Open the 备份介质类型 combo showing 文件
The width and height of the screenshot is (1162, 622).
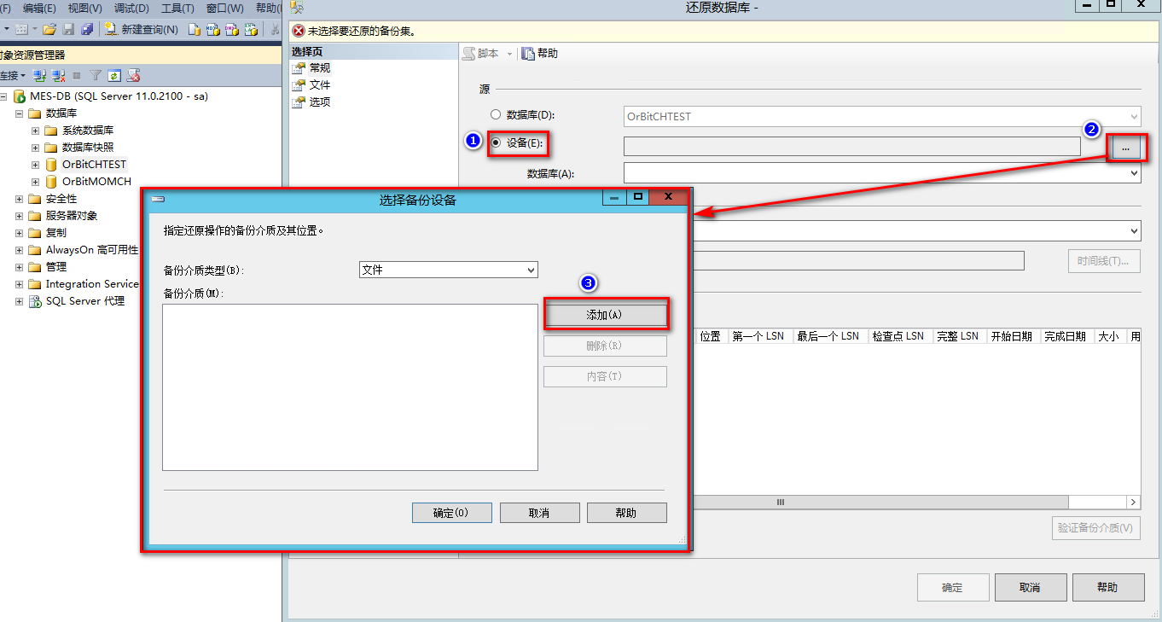pyautogui.click(x=531, y=270)
